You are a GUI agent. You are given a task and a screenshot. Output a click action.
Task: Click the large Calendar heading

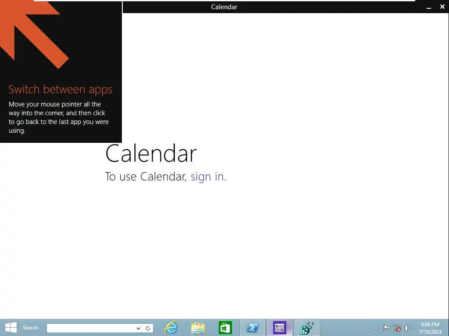tap(151, 153)
